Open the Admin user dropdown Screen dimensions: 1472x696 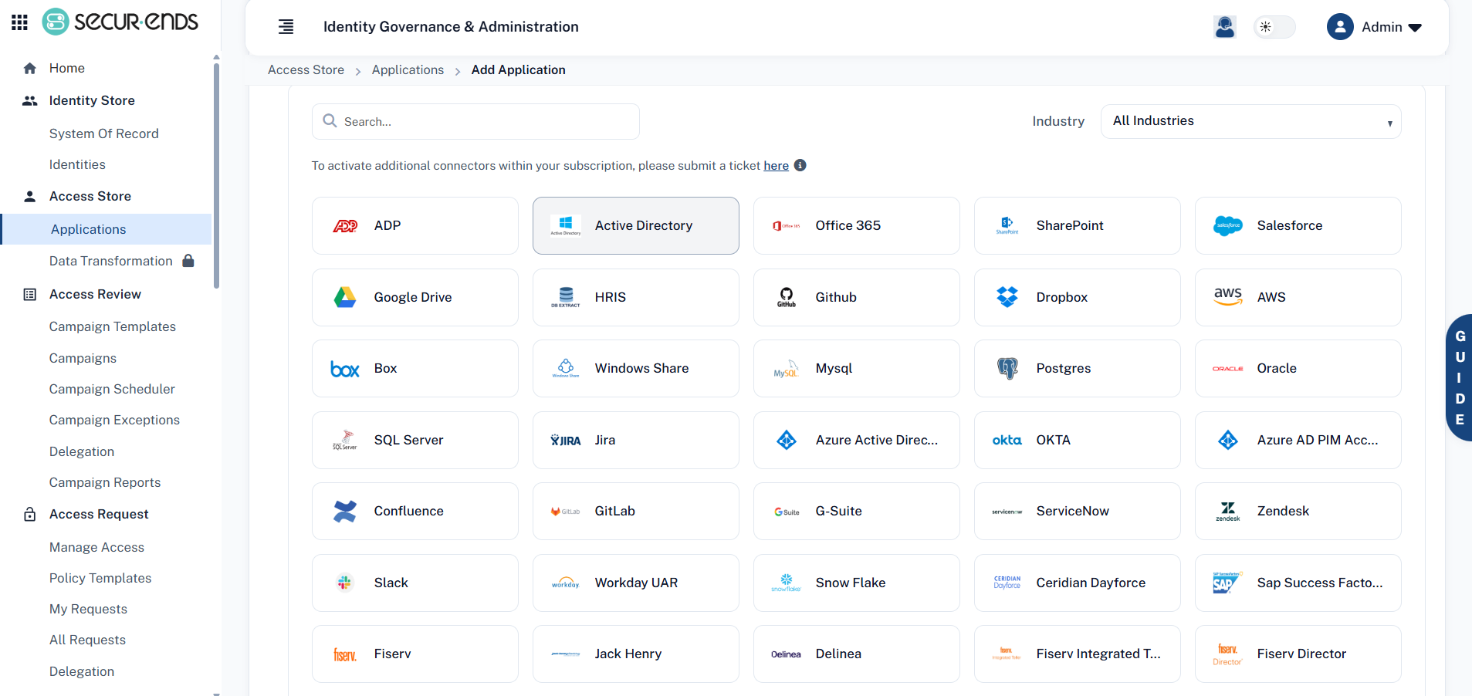(x=1375, y=27)
